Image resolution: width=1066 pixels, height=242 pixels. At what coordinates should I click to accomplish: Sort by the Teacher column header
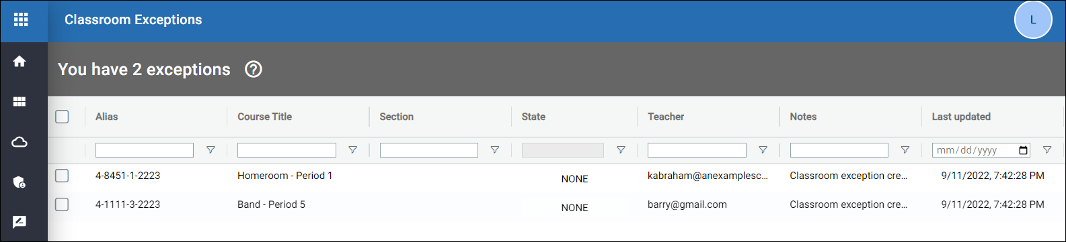tap(666, 117)
